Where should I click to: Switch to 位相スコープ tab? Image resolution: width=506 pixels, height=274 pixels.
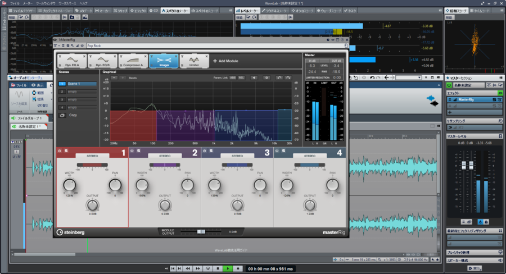457,11
